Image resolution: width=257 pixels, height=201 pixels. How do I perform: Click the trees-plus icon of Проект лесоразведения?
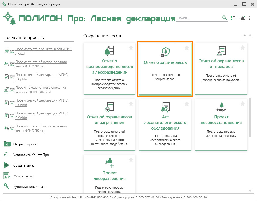(110, 163)
